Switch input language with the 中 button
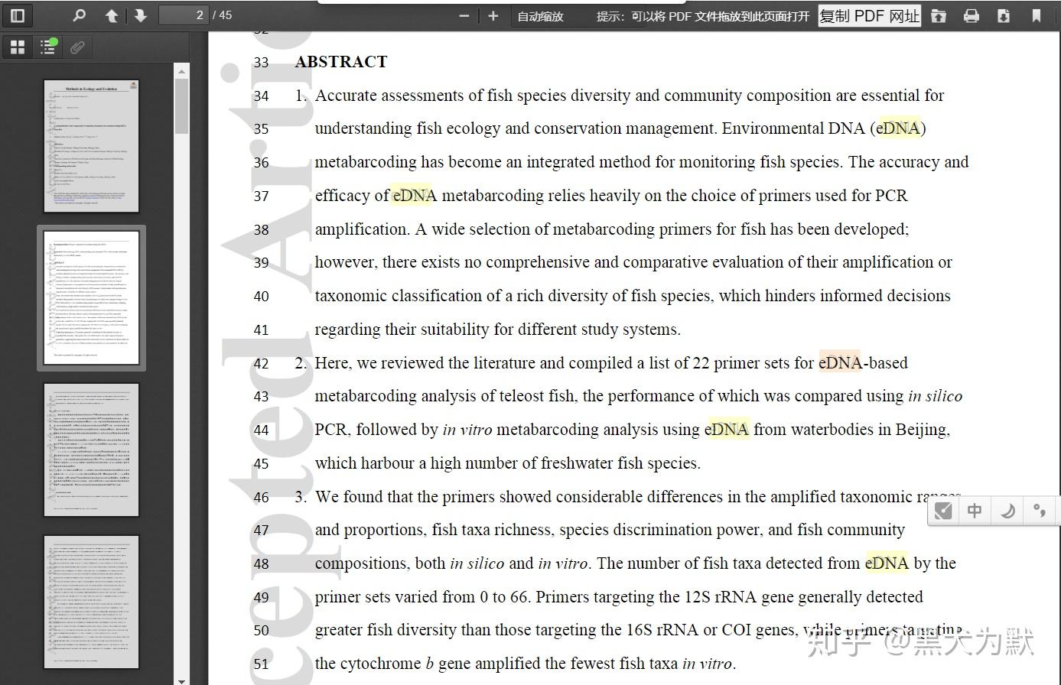The width and height of the screenshot is (1061, 685). (975, 511)
